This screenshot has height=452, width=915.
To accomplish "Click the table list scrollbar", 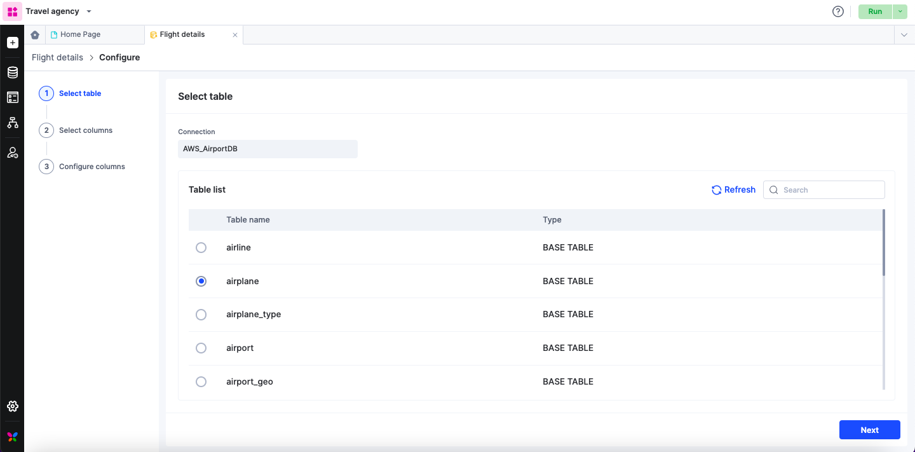I will 884,242.
